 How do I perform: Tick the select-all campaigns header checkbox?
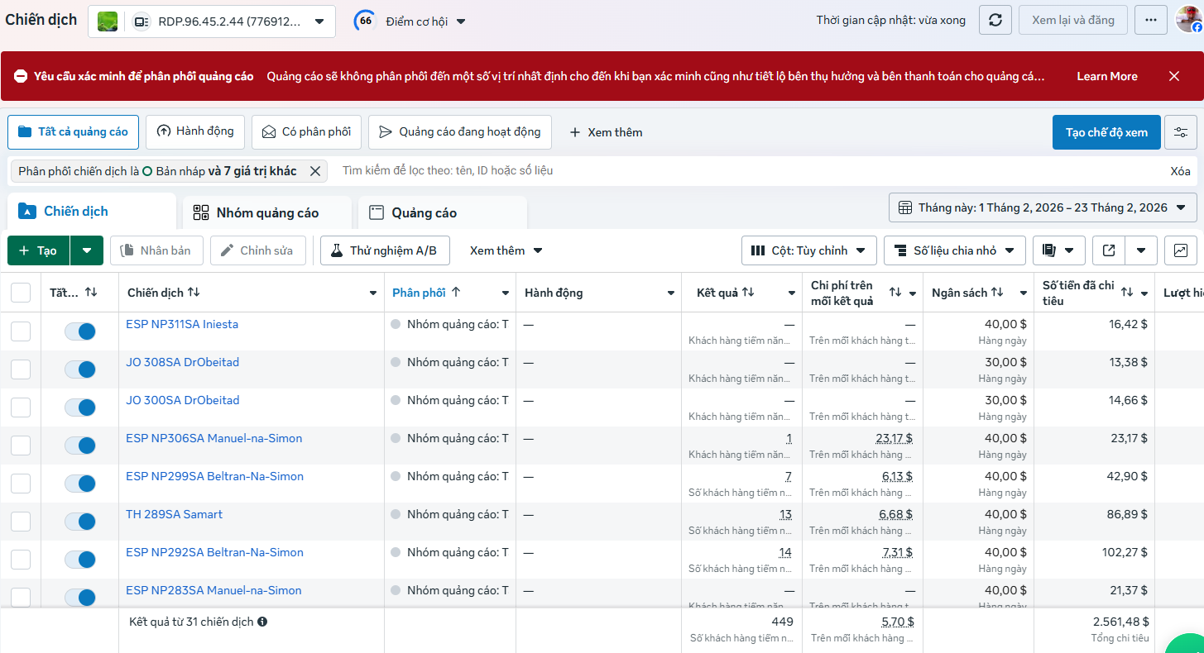click(x=21, y=293)
